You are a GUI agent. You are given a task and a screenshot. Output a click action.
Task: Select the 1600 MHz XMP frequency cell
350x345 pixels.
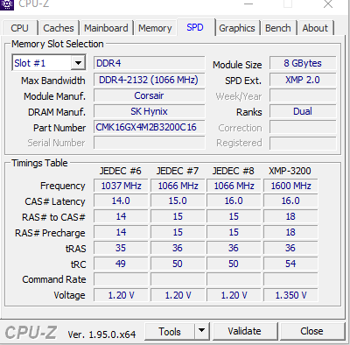click(290, 186)
